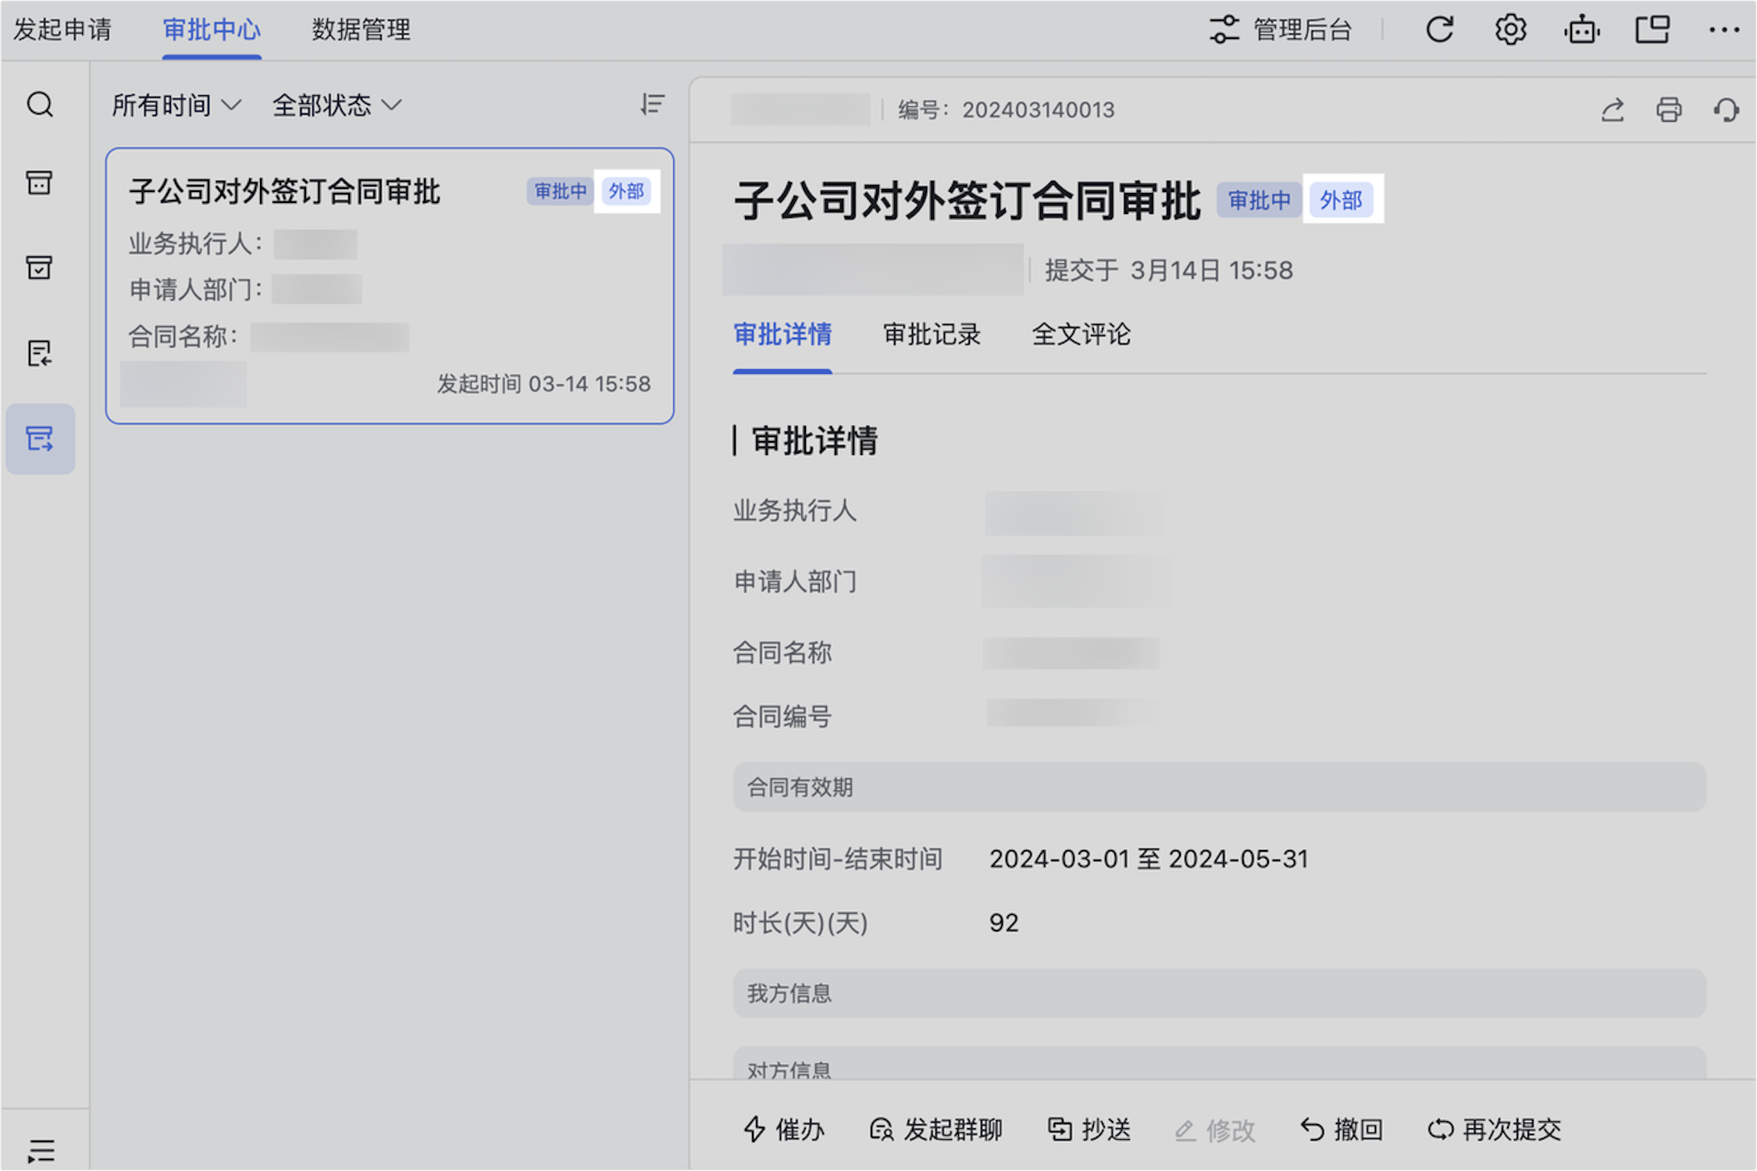Viewport: 1757px width, 1171px height.
Task: Click the 撤回 withdraw button
Action: tap(1342, 1130)
